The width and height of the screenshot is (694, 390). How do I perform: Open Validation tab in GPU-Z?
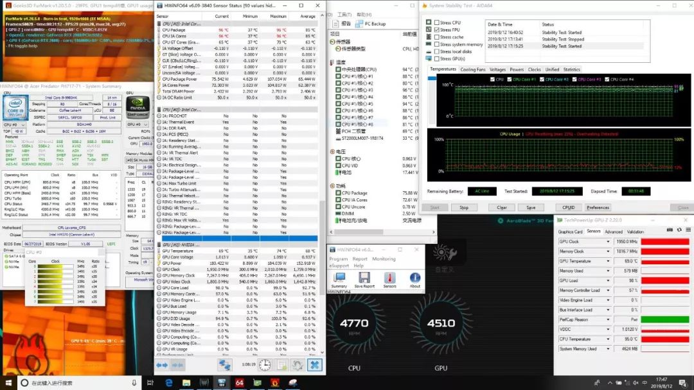point(635,232)
